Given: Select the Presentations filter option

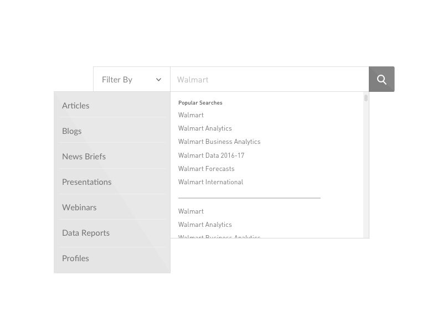Looking at the screenshot, I should 112,181.
